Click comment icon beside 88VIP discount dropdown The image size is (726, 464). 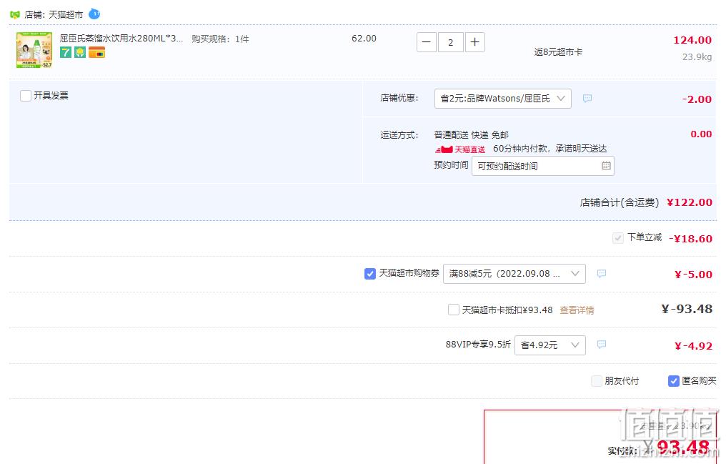pos(602,344)
